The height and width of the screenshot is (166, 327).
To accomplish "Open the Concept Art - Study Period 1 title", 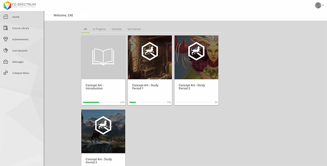I will click(145, 86).
